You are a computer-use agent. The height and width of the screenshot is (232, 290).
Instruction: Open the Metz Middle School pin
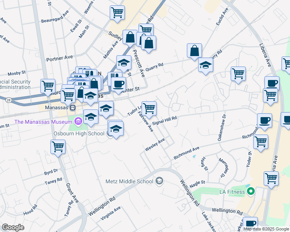[159, 181]
